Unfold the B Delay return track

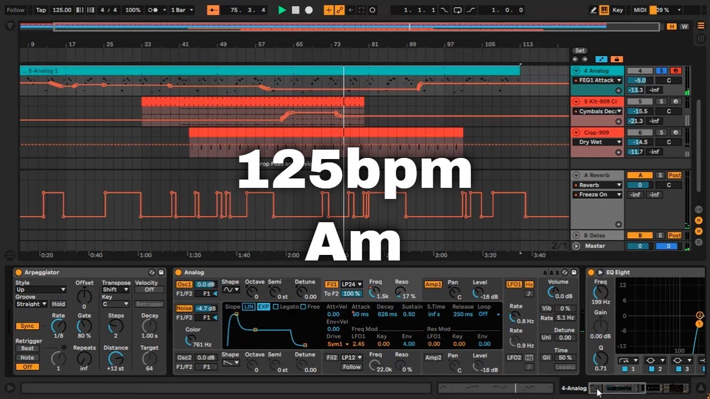[x=576, y=236]
